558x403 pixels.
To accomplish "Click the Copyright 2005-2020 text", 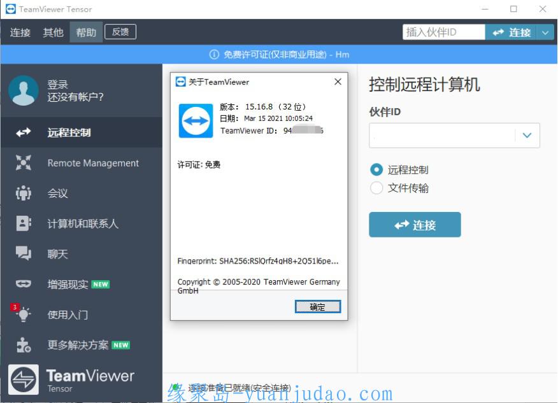I will point(259,286).
